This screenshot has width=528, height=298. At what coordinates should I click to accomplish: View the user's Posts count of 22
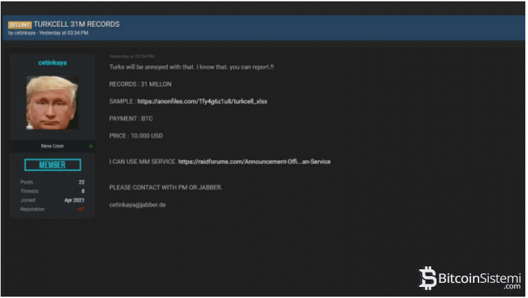click(x=81, y=182)
